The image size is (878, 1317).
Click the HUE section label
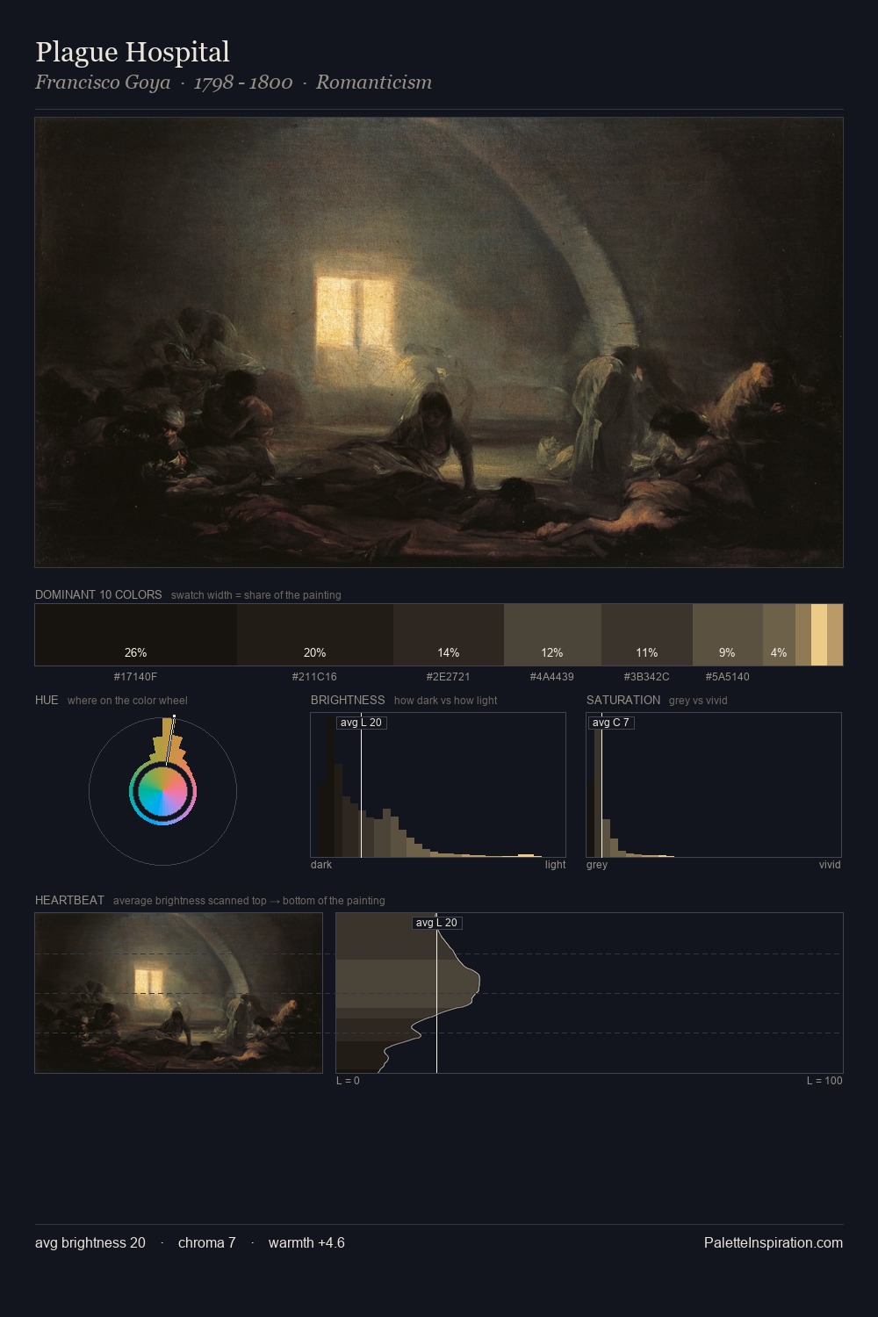(x=47, y=700)
